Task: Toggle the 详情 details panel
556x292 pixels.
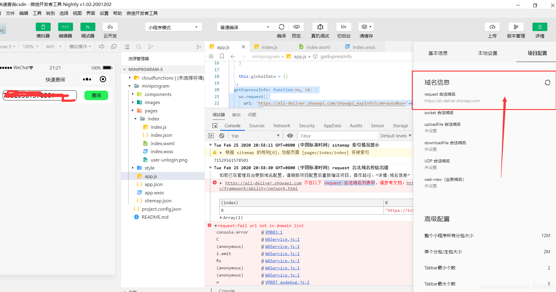Action: (540, 27)
